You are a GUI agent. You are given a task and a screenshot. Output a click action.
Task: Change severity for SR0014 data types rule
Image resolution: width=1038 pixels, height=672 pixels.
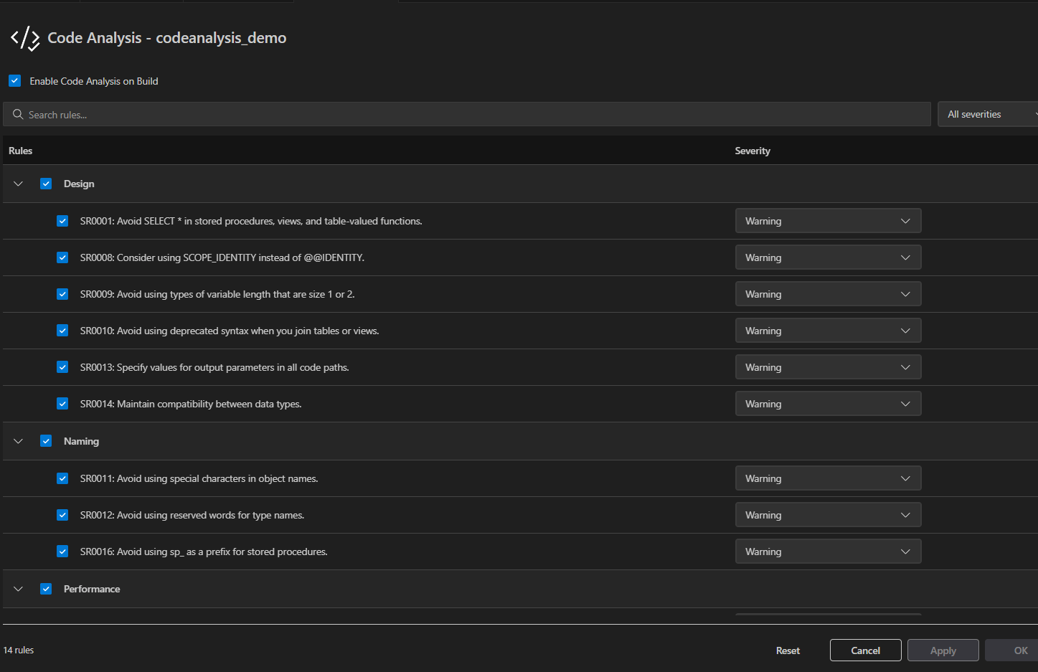(829, 403)
